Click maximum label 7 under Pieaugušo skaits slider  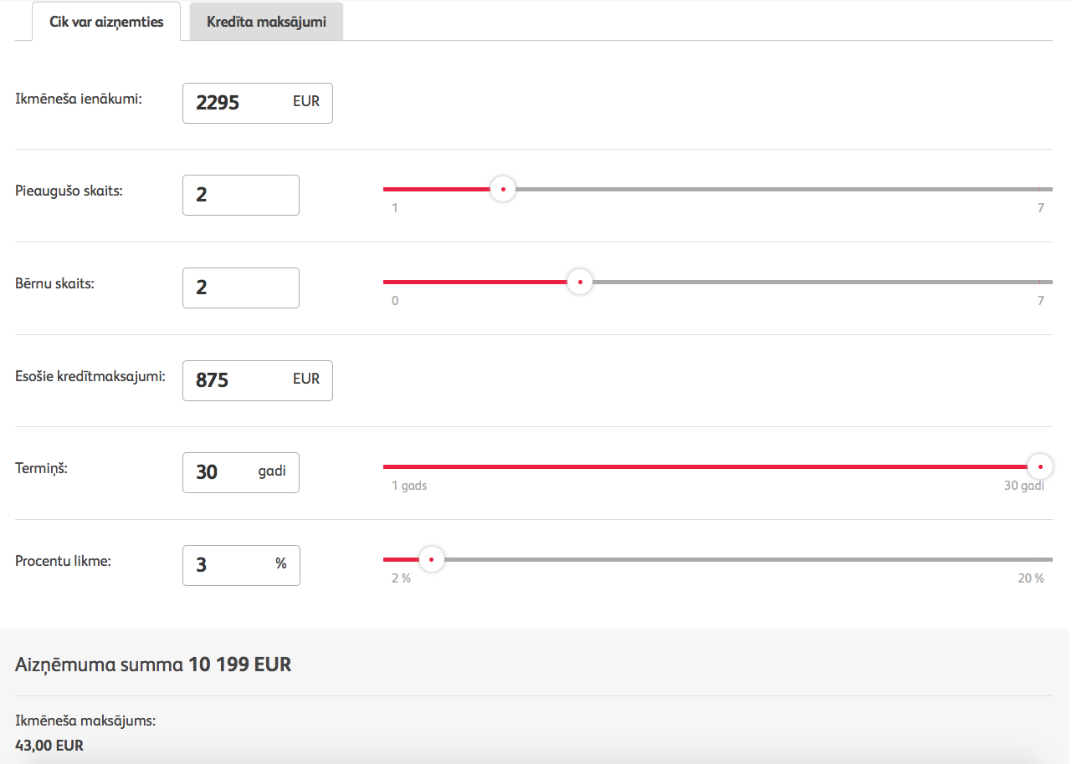(x=1041, y=208)
